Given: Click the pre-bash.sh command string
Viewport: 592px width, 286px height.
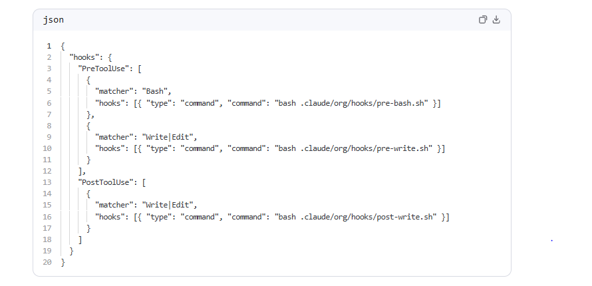Looking at the screenshot, I should pyautogui.click(x=353, y=103).
